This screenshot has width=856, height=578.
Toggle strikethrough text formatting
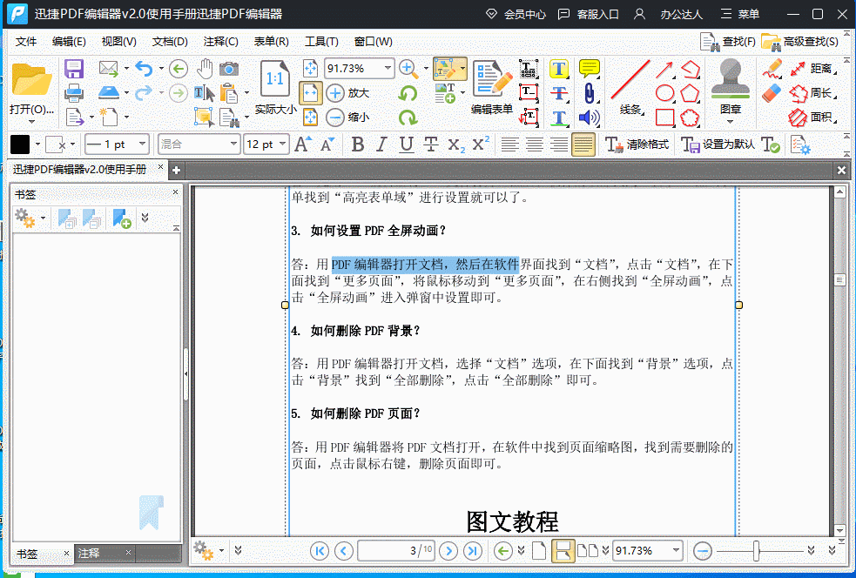click(431, 144)
